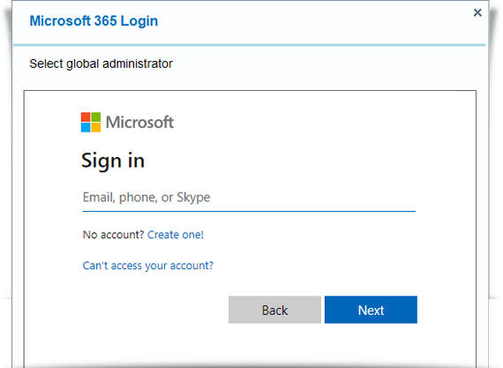
Task: Click the blue square of Microsoft logo
Action: (86, 127)
